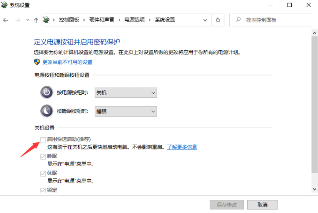Open the 按电源按钮时 dropdown
The width and height of the screenshot is (318, 213).
click(126, 92)
